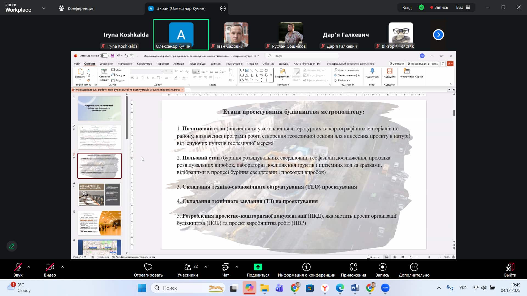Open the Дополнительно more options icon
527x296 pixels.
[x=414, y=267]
